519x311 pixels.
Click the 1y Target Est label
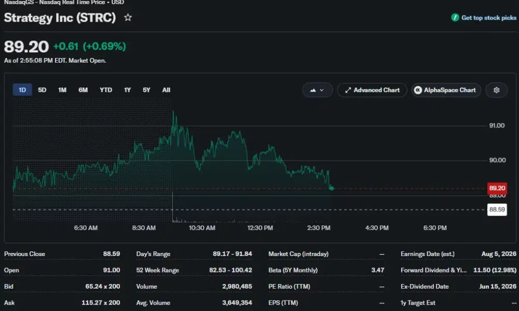pos(418,302)
